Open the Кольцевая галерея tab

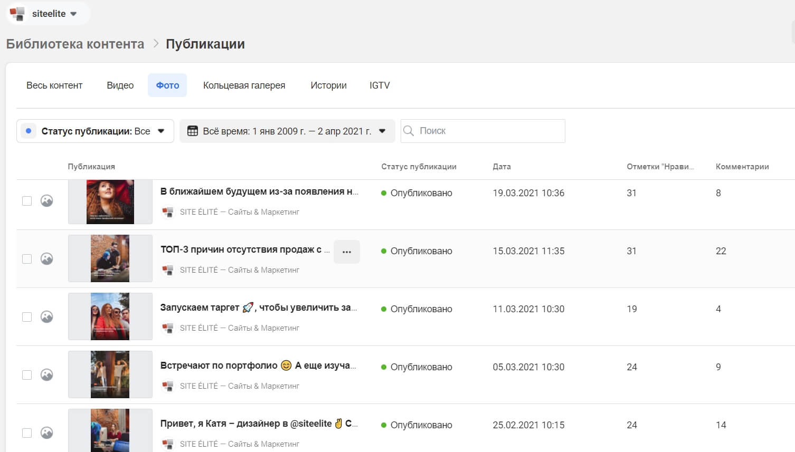click(x=244, y=85)
